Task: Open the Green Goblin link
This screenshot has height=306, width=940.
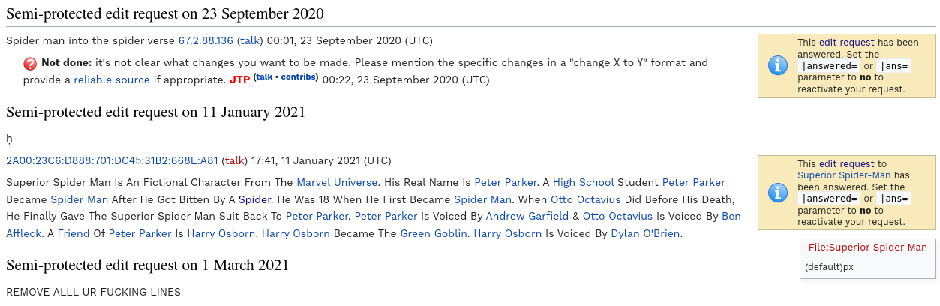Action: [435, 233]
